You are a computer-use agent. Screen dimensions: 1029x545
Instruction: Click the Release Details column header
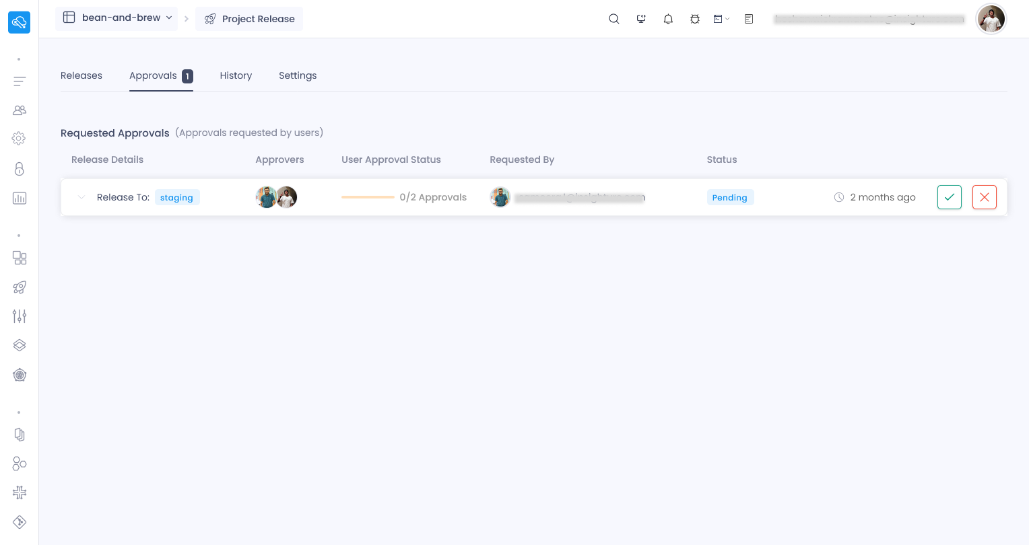click(x=108, y=159)
